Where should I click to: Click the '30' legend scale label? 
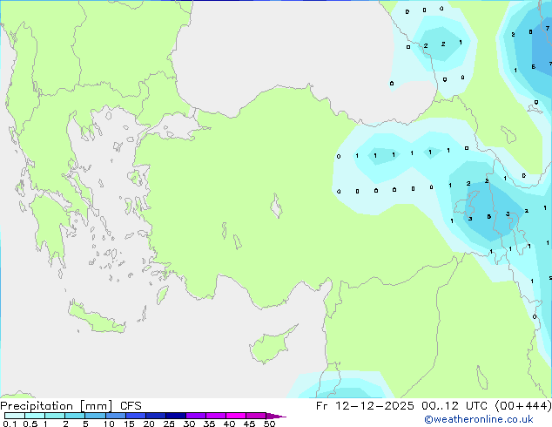click(189, 424)
